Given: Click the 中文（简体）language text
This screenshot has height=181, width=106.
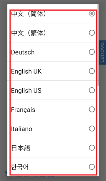Looking at the screenshot, I should pos(29,14).
